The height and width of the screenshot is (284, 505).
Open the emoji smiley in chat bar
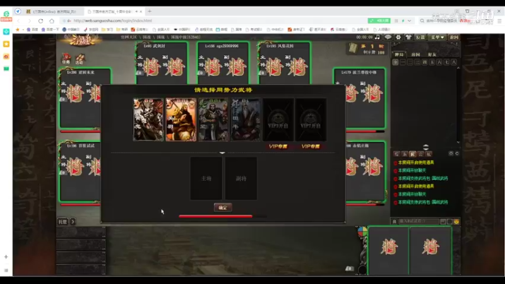pyautogui.click(x=456, y=222)
